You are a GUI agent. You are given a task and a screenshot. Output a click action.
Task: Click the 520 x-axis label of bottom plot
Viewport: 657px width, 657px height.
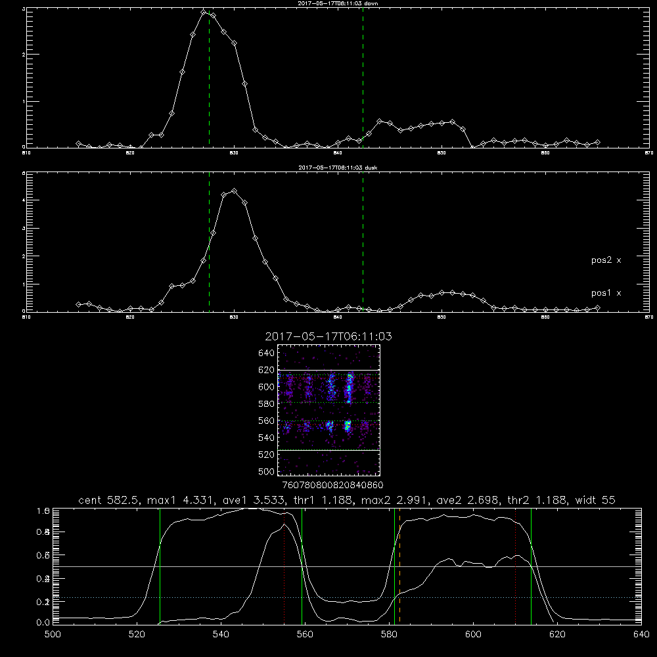click(x=137, y=635)
